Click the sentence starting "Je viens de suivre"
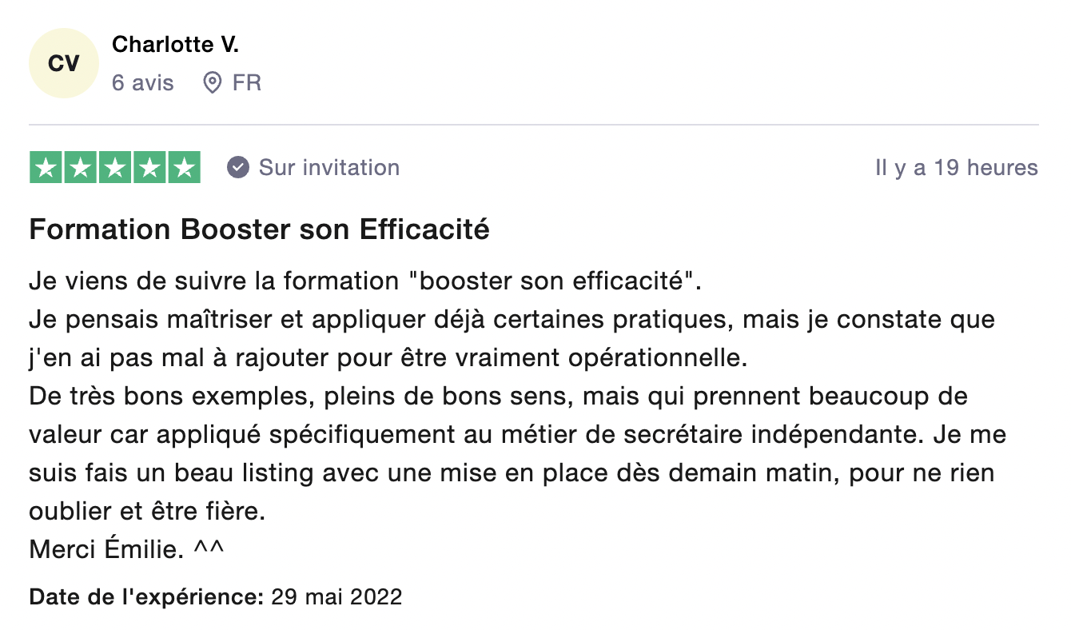The image size is (1071, 630). pos(369,281)
